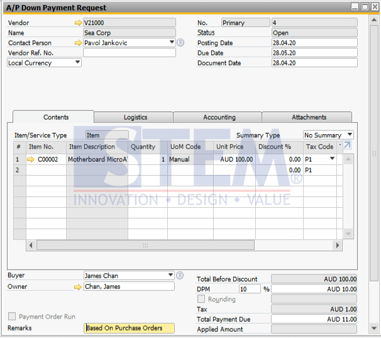Click the Unit Price column header
Image resolution: width=381 pixels, height=338 pixels.
point(235,147)
